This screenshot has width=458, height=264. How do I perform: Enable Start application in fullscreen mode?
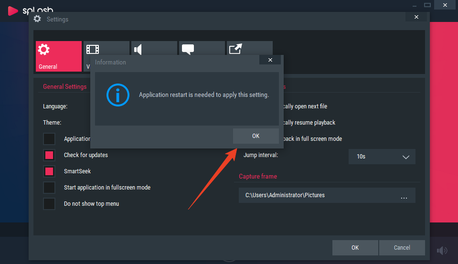click(49, 188)
